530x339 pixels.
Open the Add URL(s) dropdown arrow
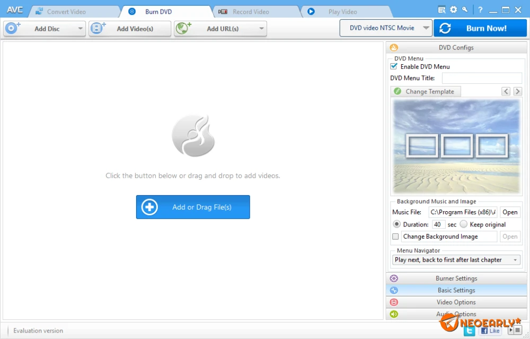(261, 29)
